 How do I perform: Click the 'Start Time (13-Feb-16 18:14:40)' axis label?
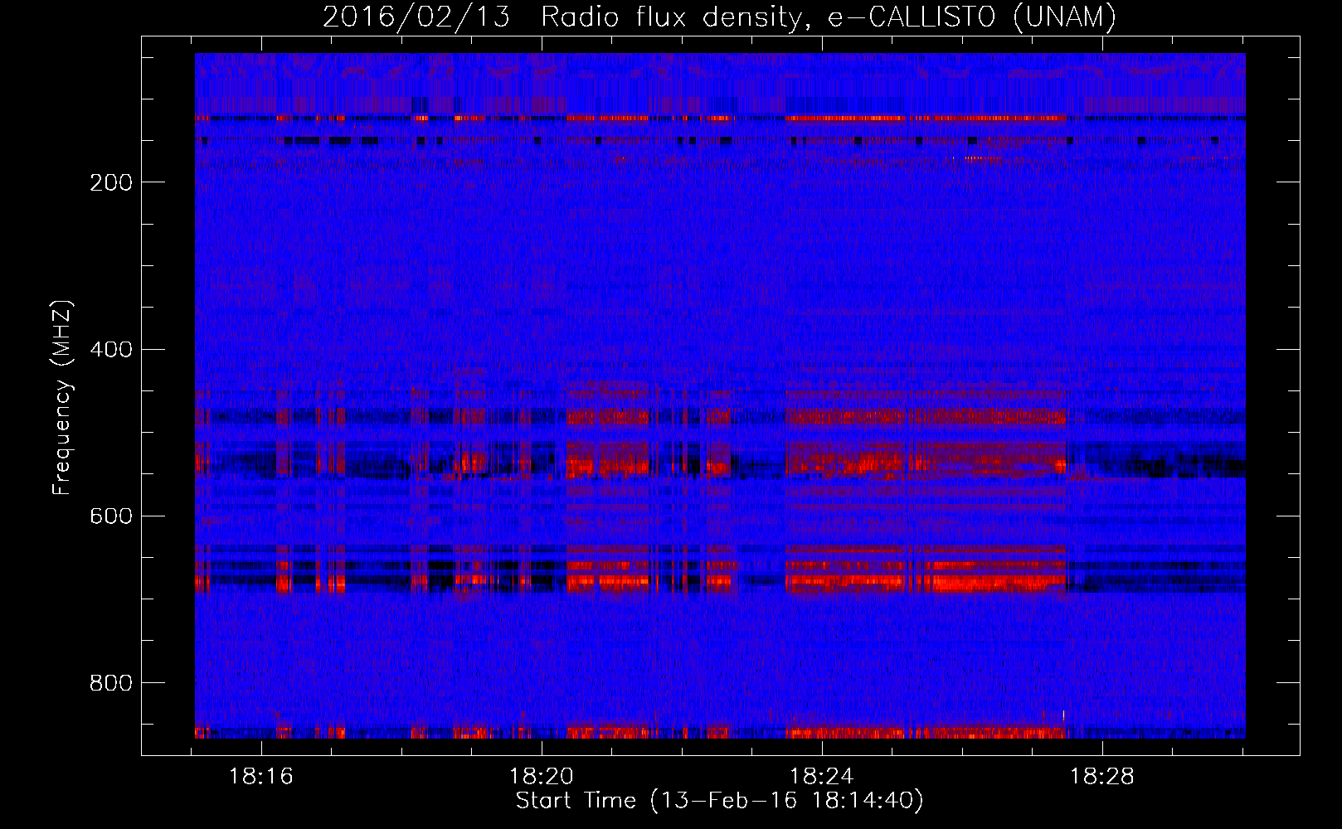click(719, 801)
